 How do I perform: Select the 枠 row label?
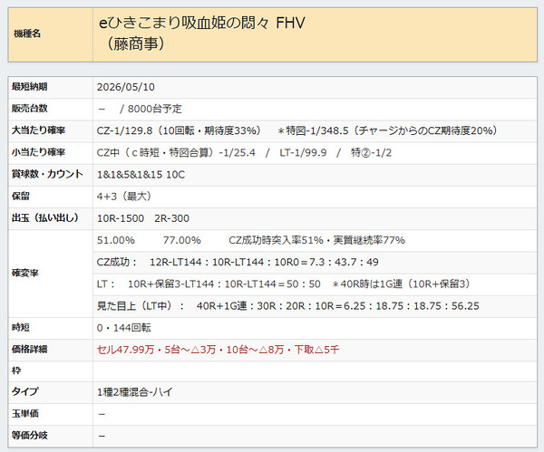pyautogui.click(x=16, y=370)
